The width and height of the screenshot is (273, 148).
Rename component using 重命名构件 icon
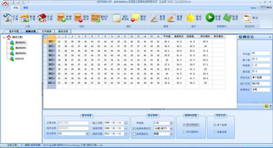tap(96, 18)
